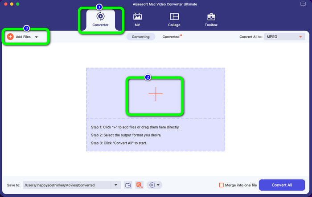This screenshot has height=197, width=312.
Task: Switch to the MV tab
Action: point(137,20)
